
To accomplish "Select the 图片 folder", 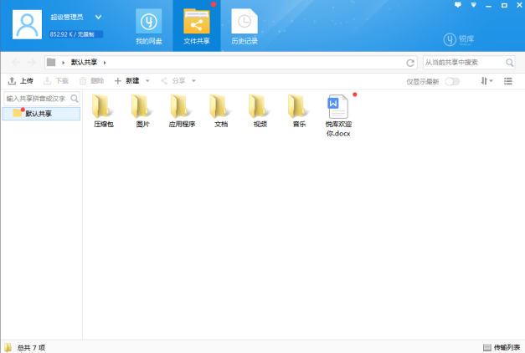I will coord(142,110).
